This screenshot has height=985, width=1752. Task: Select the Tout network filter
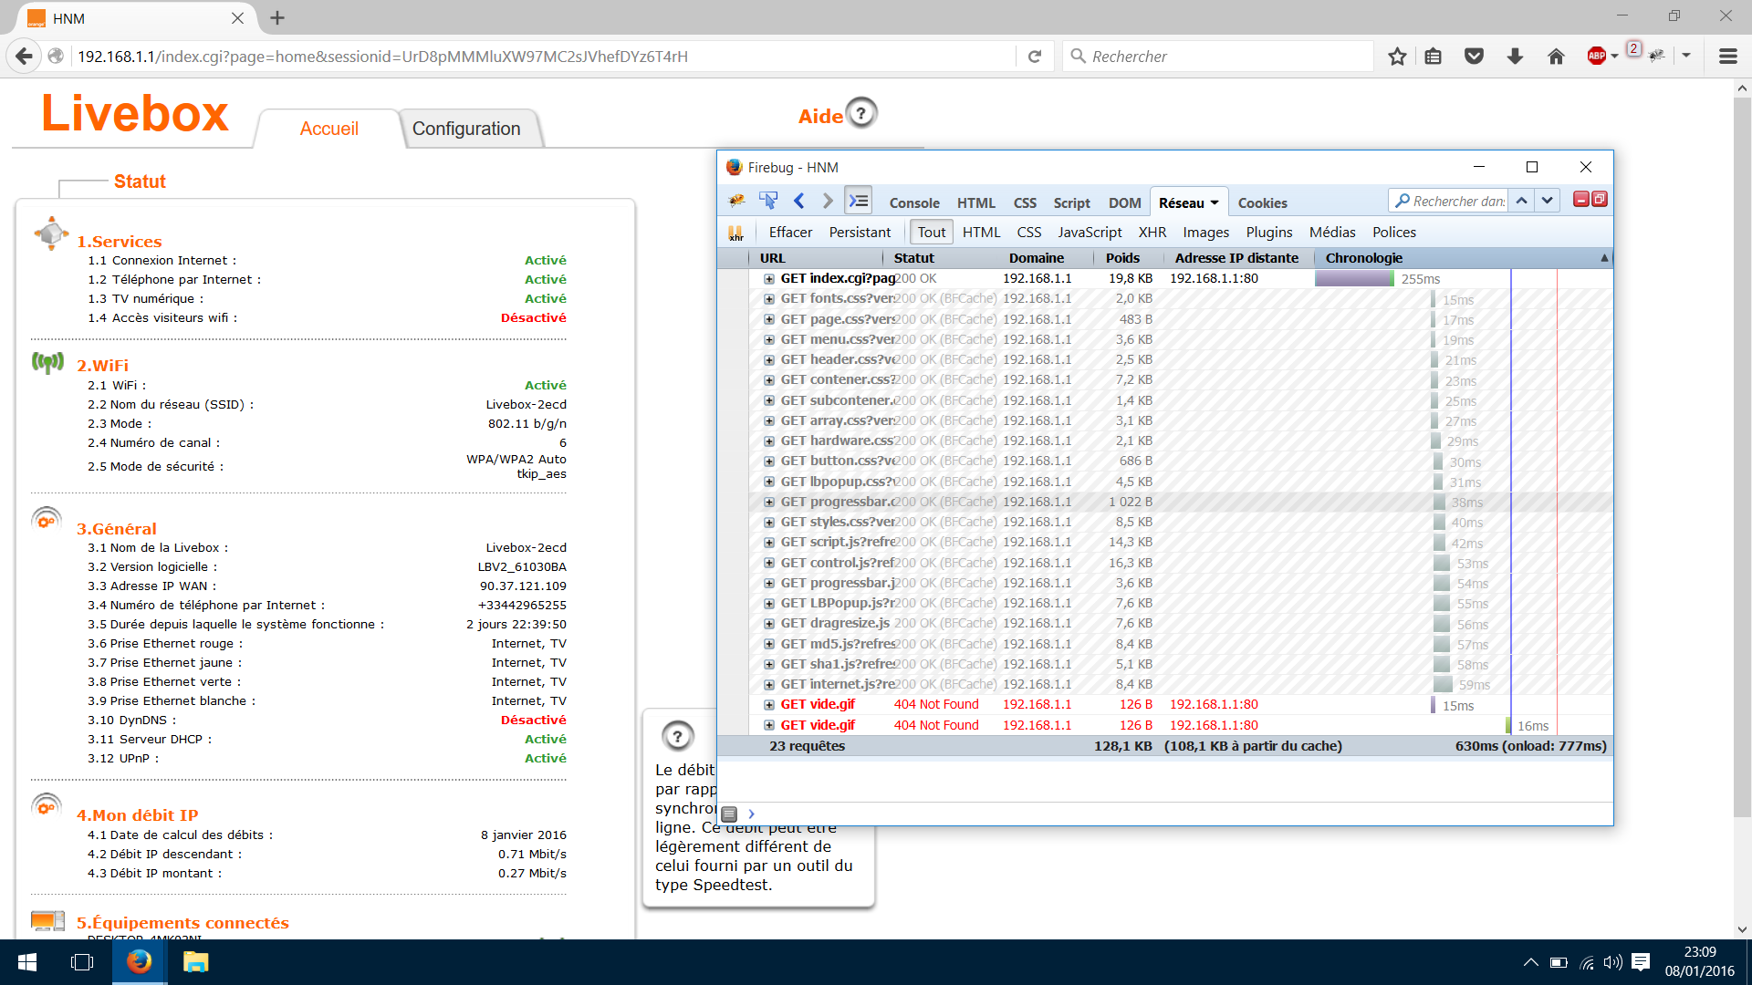(931, 233)
